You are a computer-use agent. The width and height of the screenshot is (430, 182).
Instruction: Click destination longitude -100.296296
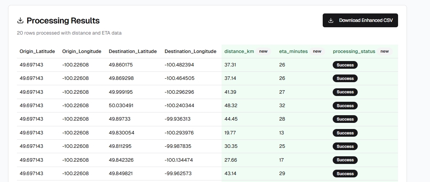click(x=179, y=92)
